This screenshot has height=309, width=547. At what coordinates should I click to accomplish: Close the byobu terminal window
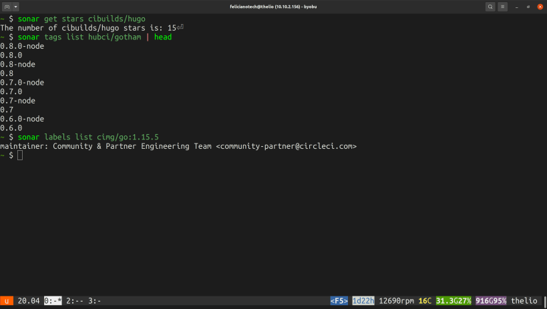[540, 7]
